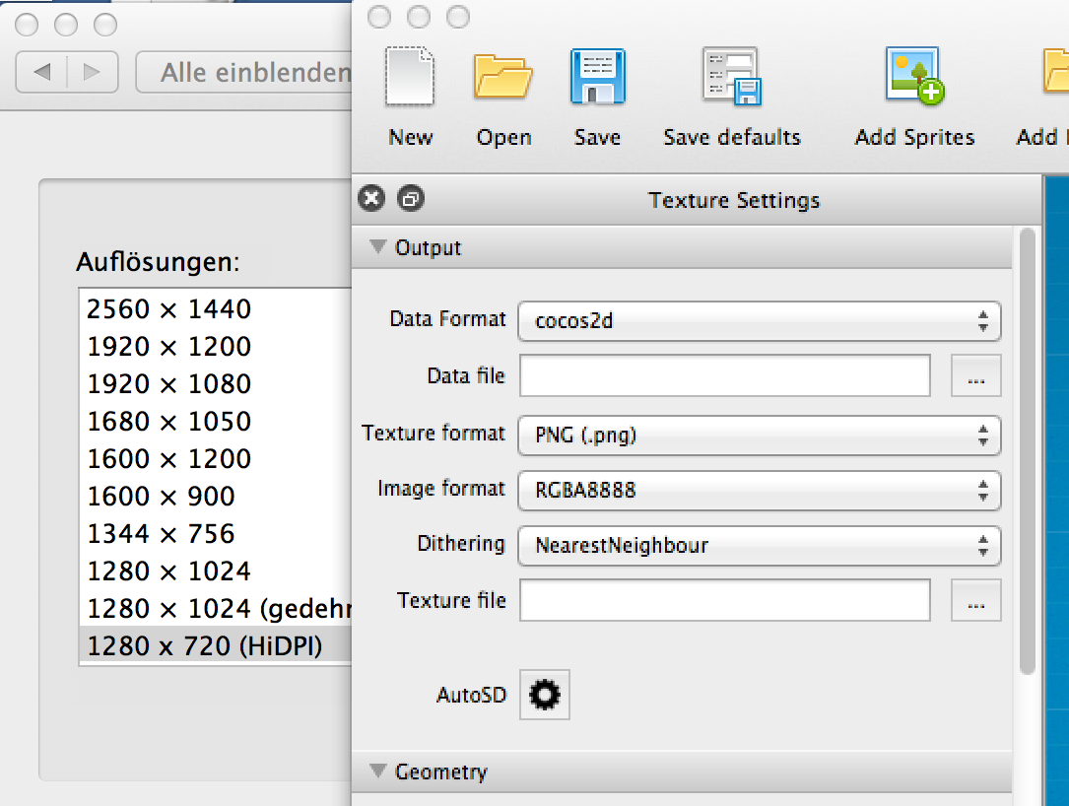The image size is (1069, 806).
Task: Click the Alle einblenden button
Action: pyautogui.click(x=246, y=72)
